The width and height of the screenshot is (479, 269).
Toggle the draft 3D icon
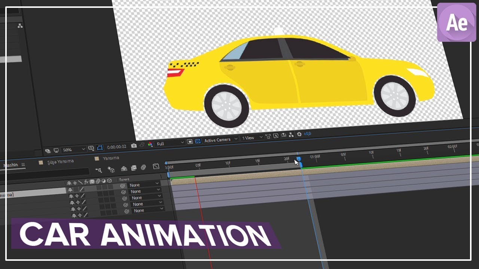pos(111,169)
